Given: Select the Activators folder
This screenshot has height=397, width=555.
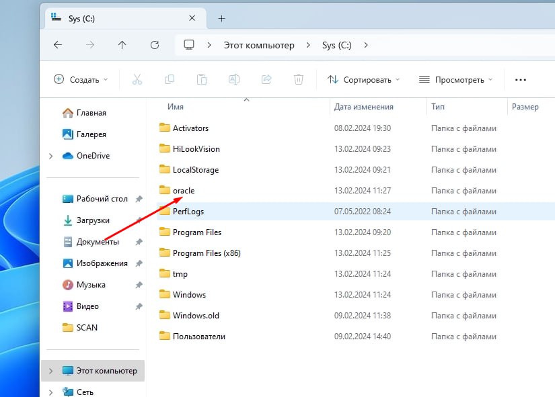Looking at the screenshot, I should (x=184, y=128).
